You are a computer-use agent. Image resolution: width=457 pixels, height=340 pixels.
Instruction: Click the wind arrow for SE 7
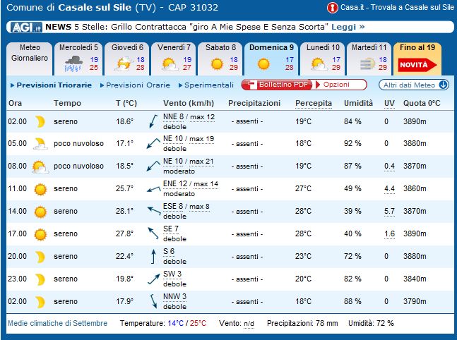153,233
